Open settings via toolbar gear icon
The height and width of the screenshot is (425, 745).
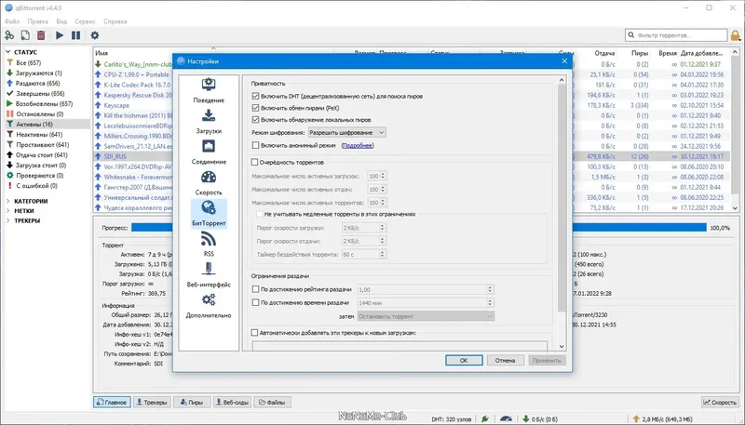click(95, 35)
